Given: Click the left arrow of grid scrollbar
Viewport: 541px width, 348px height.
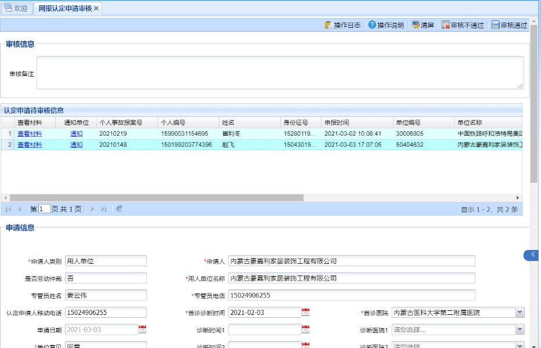Looking at the screenshot, I should [x=6, y=198].
